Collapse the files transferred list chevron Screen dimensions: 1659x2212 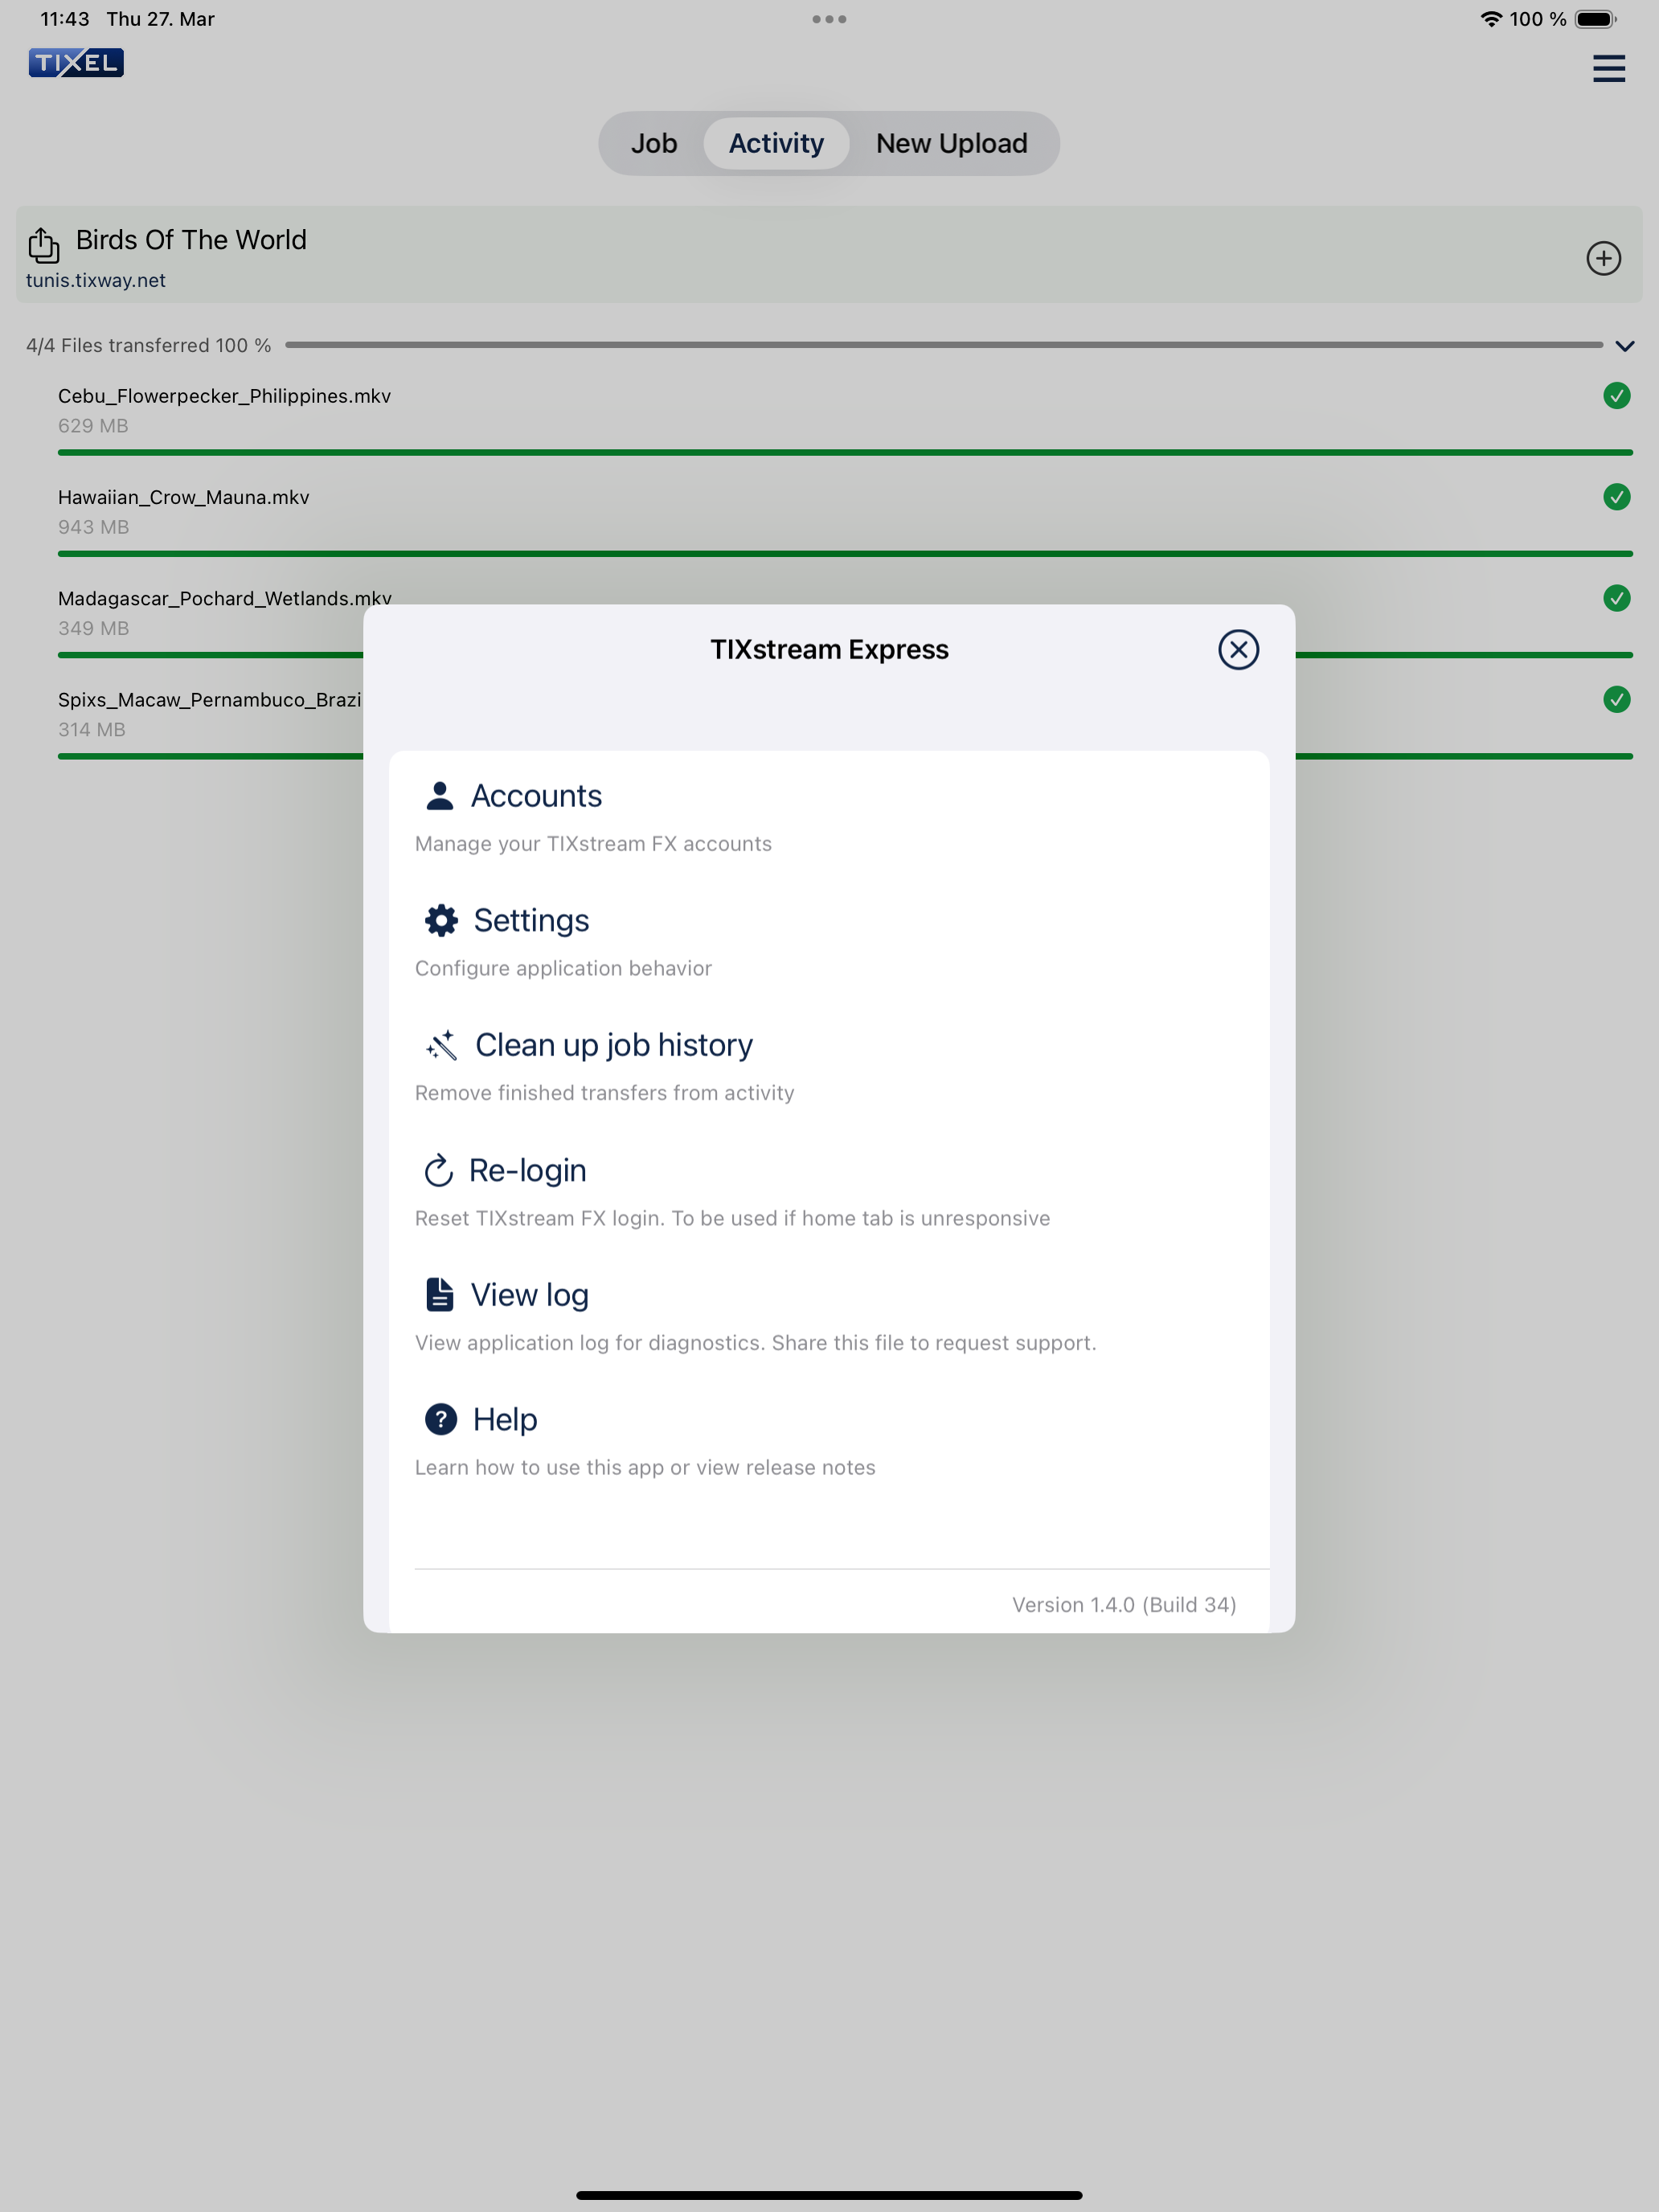tap(1625, 346)
